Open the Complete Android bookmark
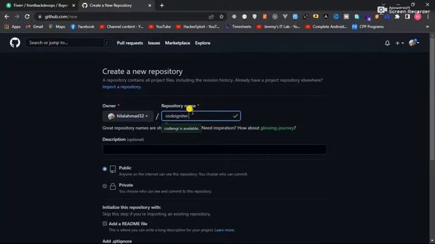This screenshot has width=435, height=244. 326,26
